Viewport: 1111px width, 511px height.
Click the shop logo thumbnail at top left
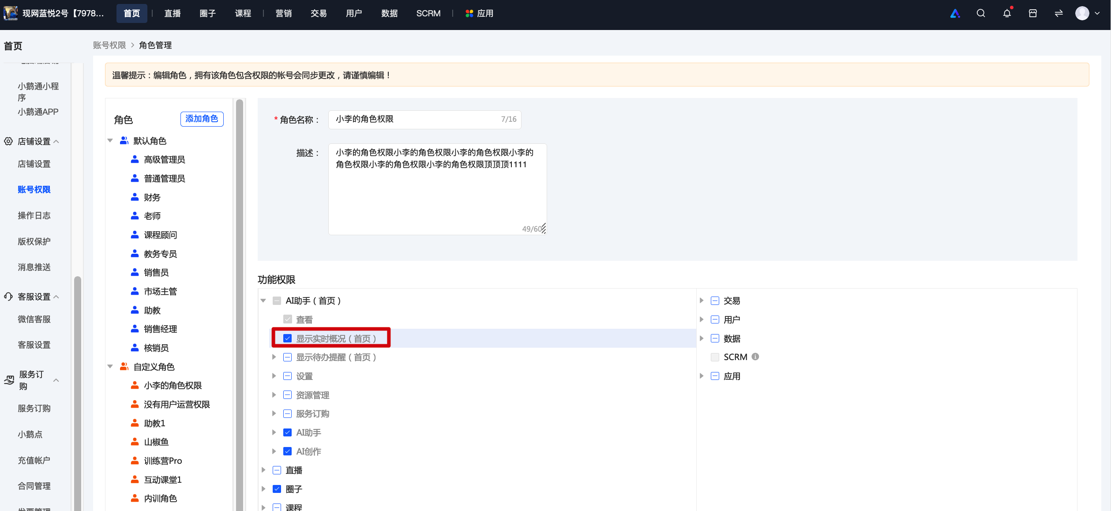click(x=11, y=13)
